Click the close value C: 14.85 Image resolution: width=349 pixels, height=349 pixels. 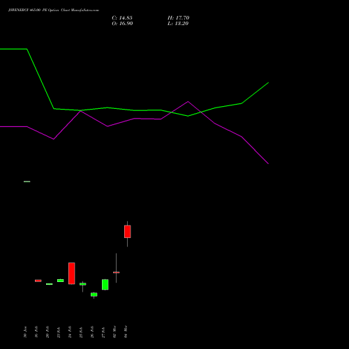click(x=122, y=18)
